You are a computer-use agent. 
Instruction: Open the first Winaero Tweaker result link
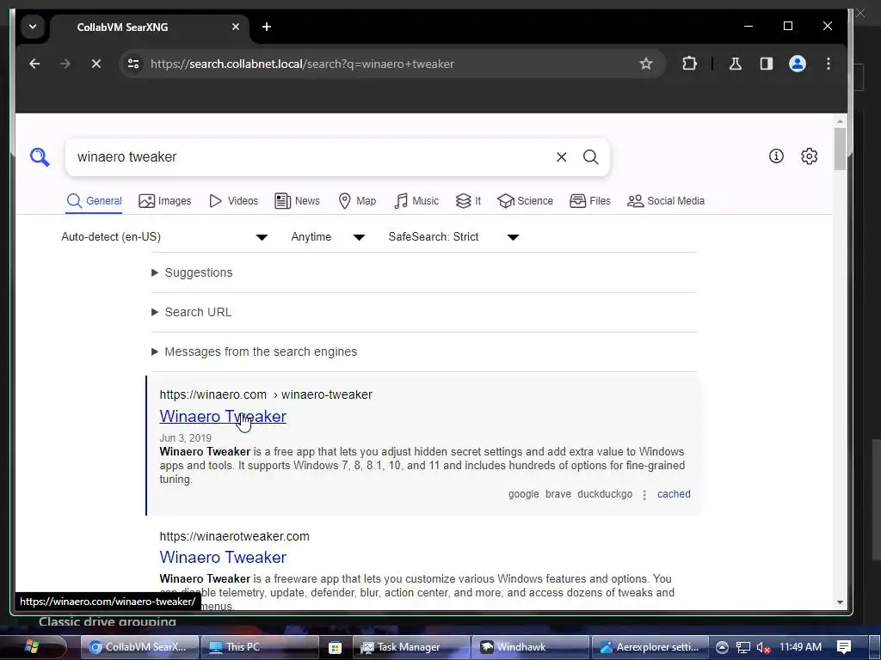click(x=223, y=417)
